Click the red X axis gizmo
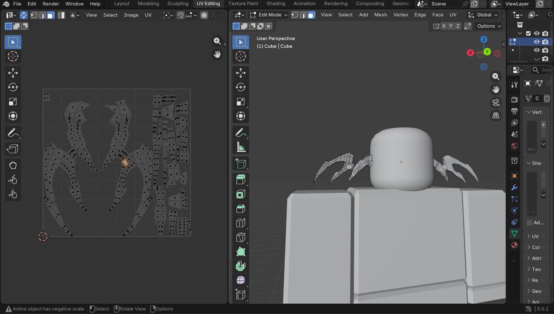Screen dimensions: 554x314 pyautogui.click(x=470, y=53)
